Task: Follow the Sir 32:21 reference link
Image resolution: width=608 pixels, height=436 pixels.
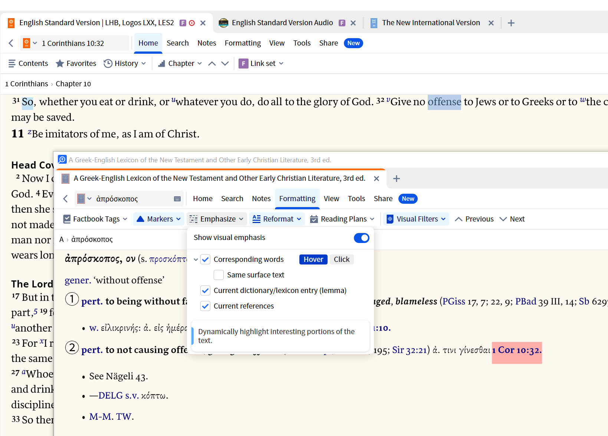Action: (409, 350)
